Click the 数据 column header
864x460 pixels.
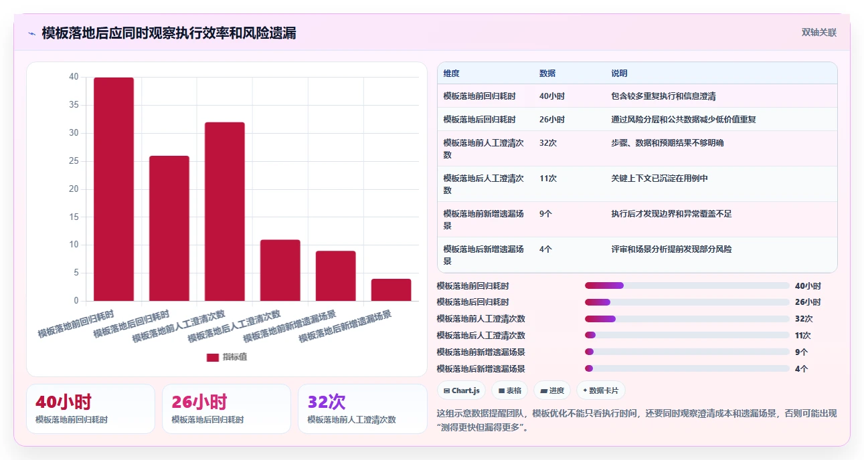tap(547, 74)
